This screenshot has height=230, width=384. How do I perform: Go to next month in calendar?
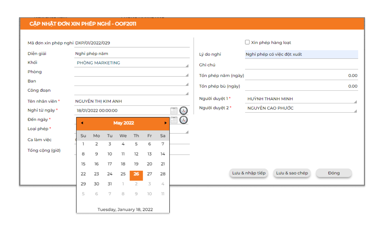pyautogui.click(x=166, y=123)
